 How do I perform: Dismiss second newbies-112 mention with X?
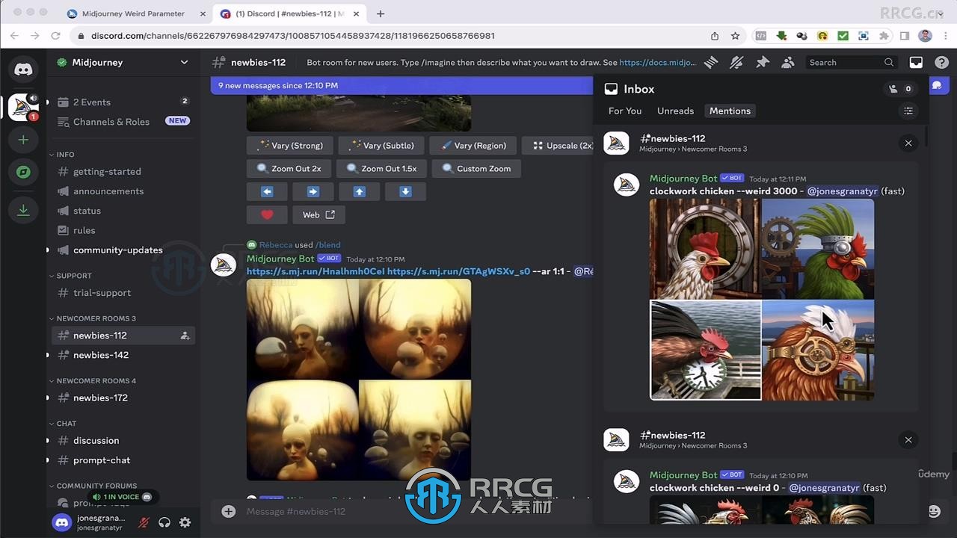[908, 439]
